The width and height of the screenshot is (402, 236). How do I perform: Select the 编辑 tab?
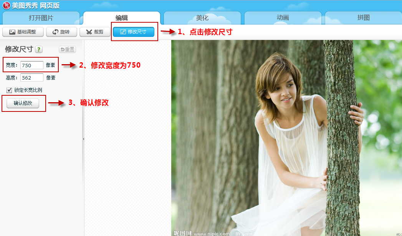click(122, 18)
